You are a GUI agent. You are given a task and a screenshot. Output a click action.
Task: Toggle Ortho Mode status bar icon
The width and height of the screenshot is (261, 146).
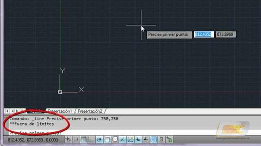91,140
